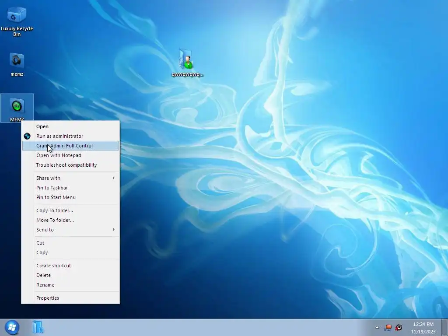Viewport: 448px width, 336px height.
Task: Click the taskbar clock showing 12:24 PM
Action: click(x=423, y=328)
